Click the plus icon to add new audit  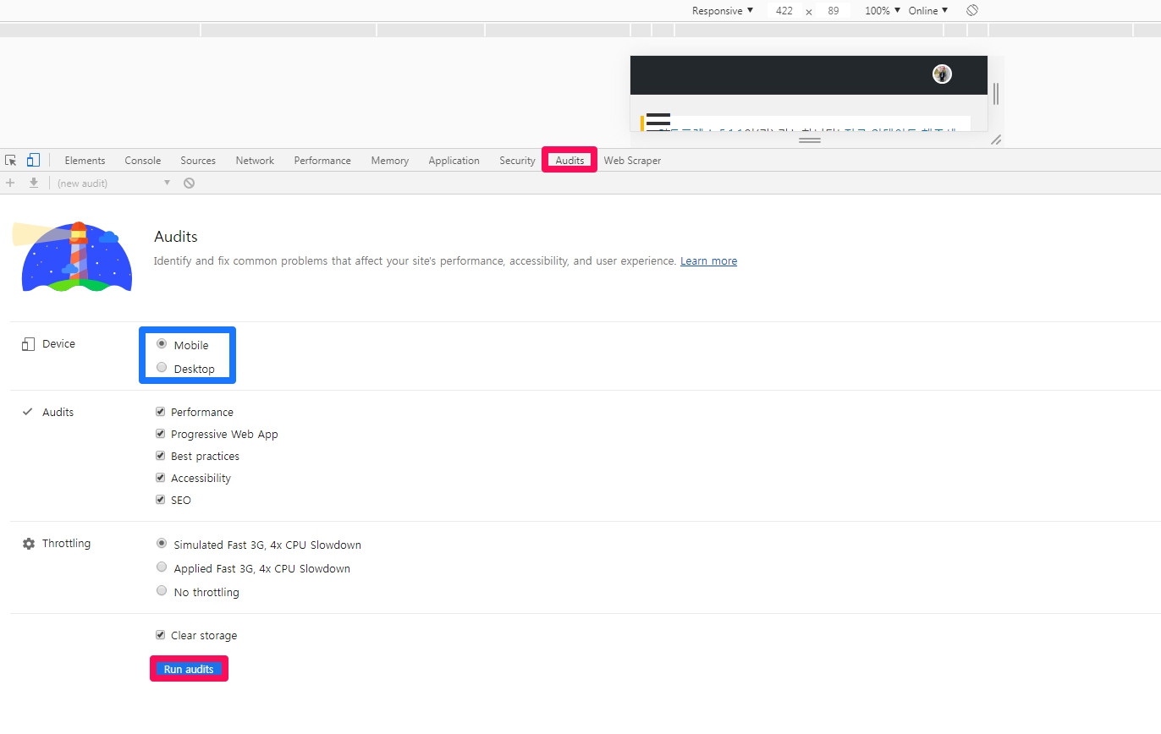[x=11, y=183]
